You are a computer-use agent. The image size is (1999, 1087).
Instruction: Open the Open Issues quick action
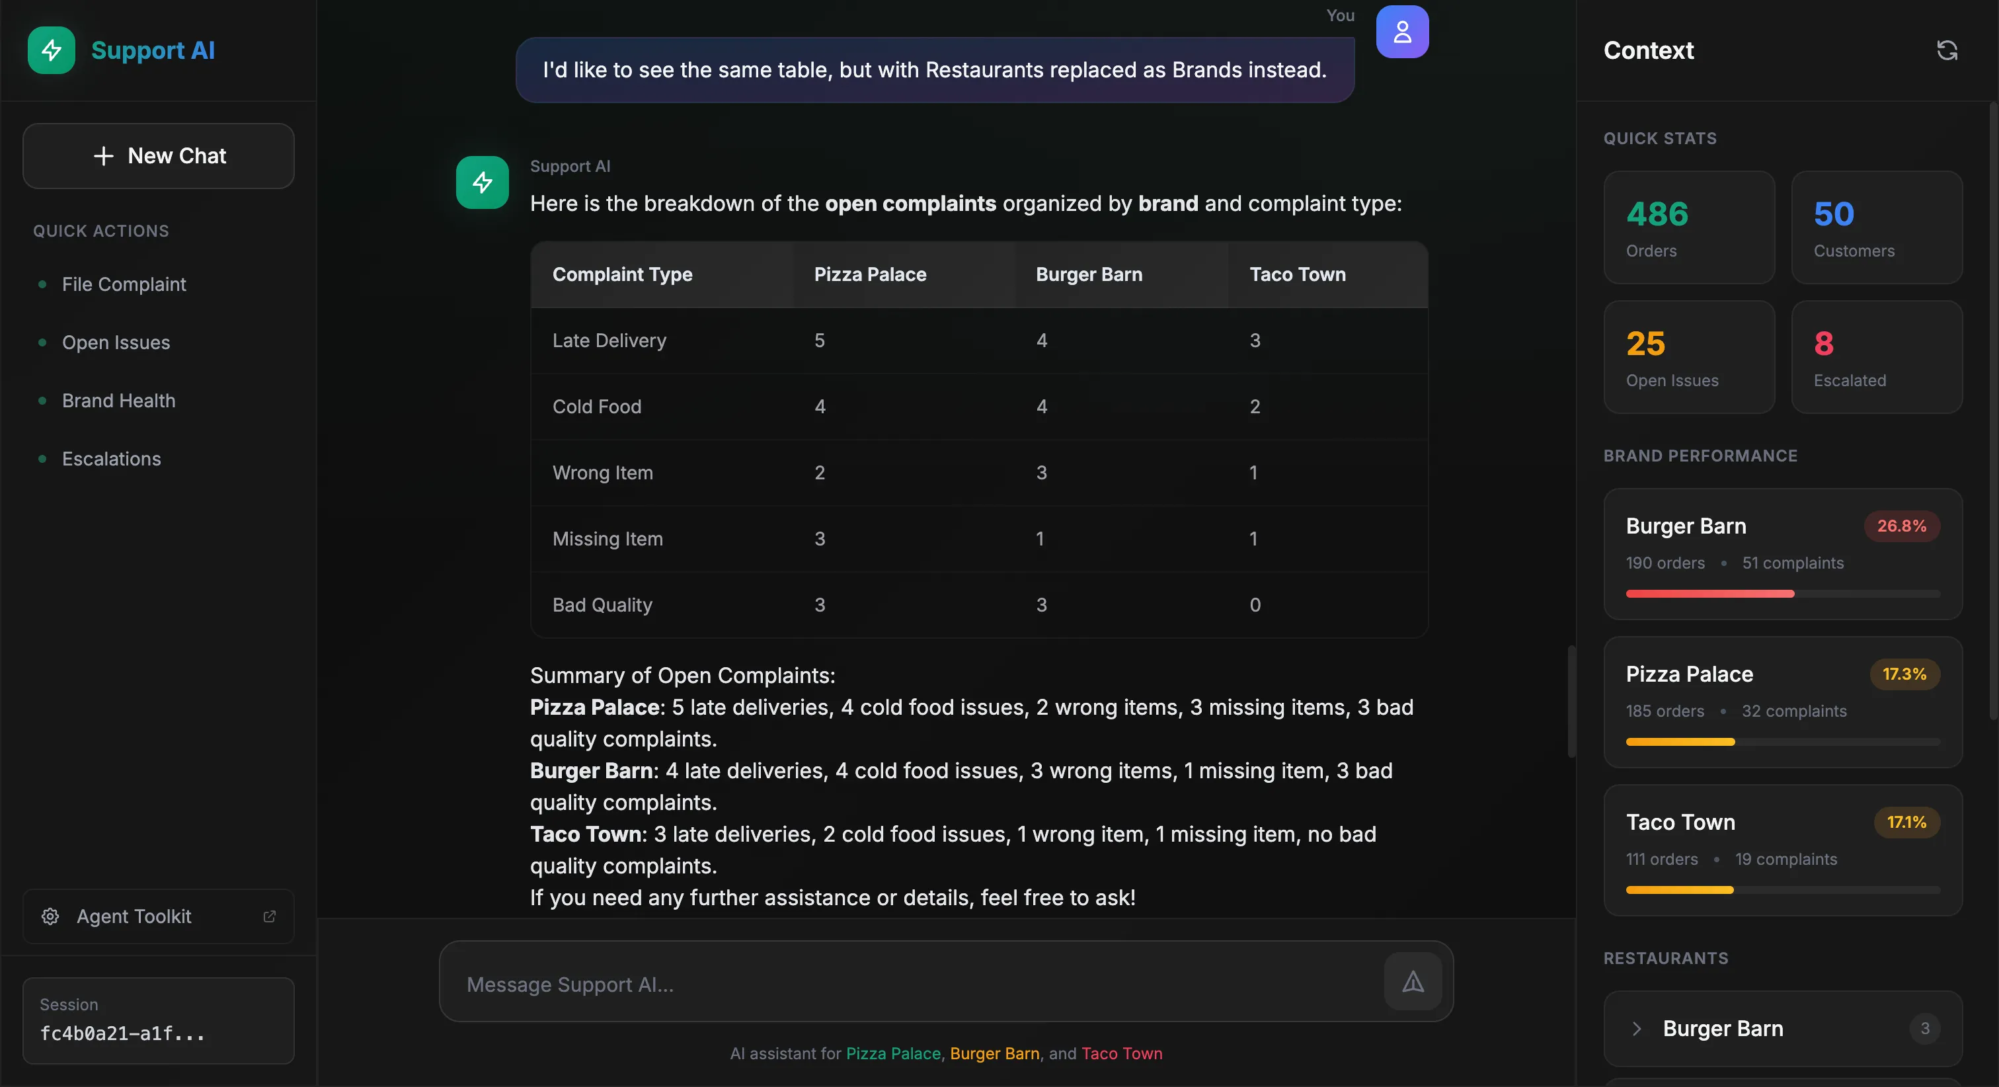116,342
